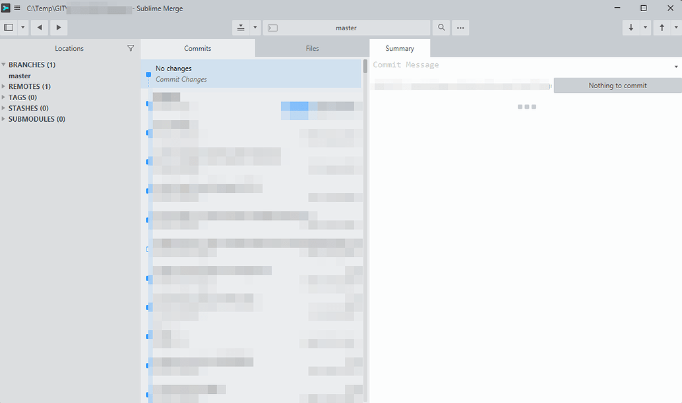Open pull options dropdown arrow

pyautogui.click(x=645, y=28)
